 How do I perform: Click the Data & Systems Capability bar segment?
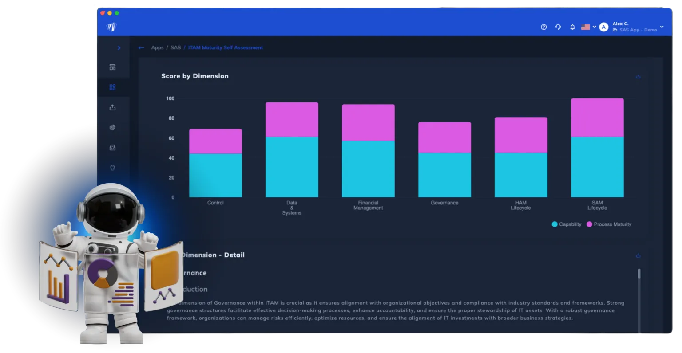(292, 167)
